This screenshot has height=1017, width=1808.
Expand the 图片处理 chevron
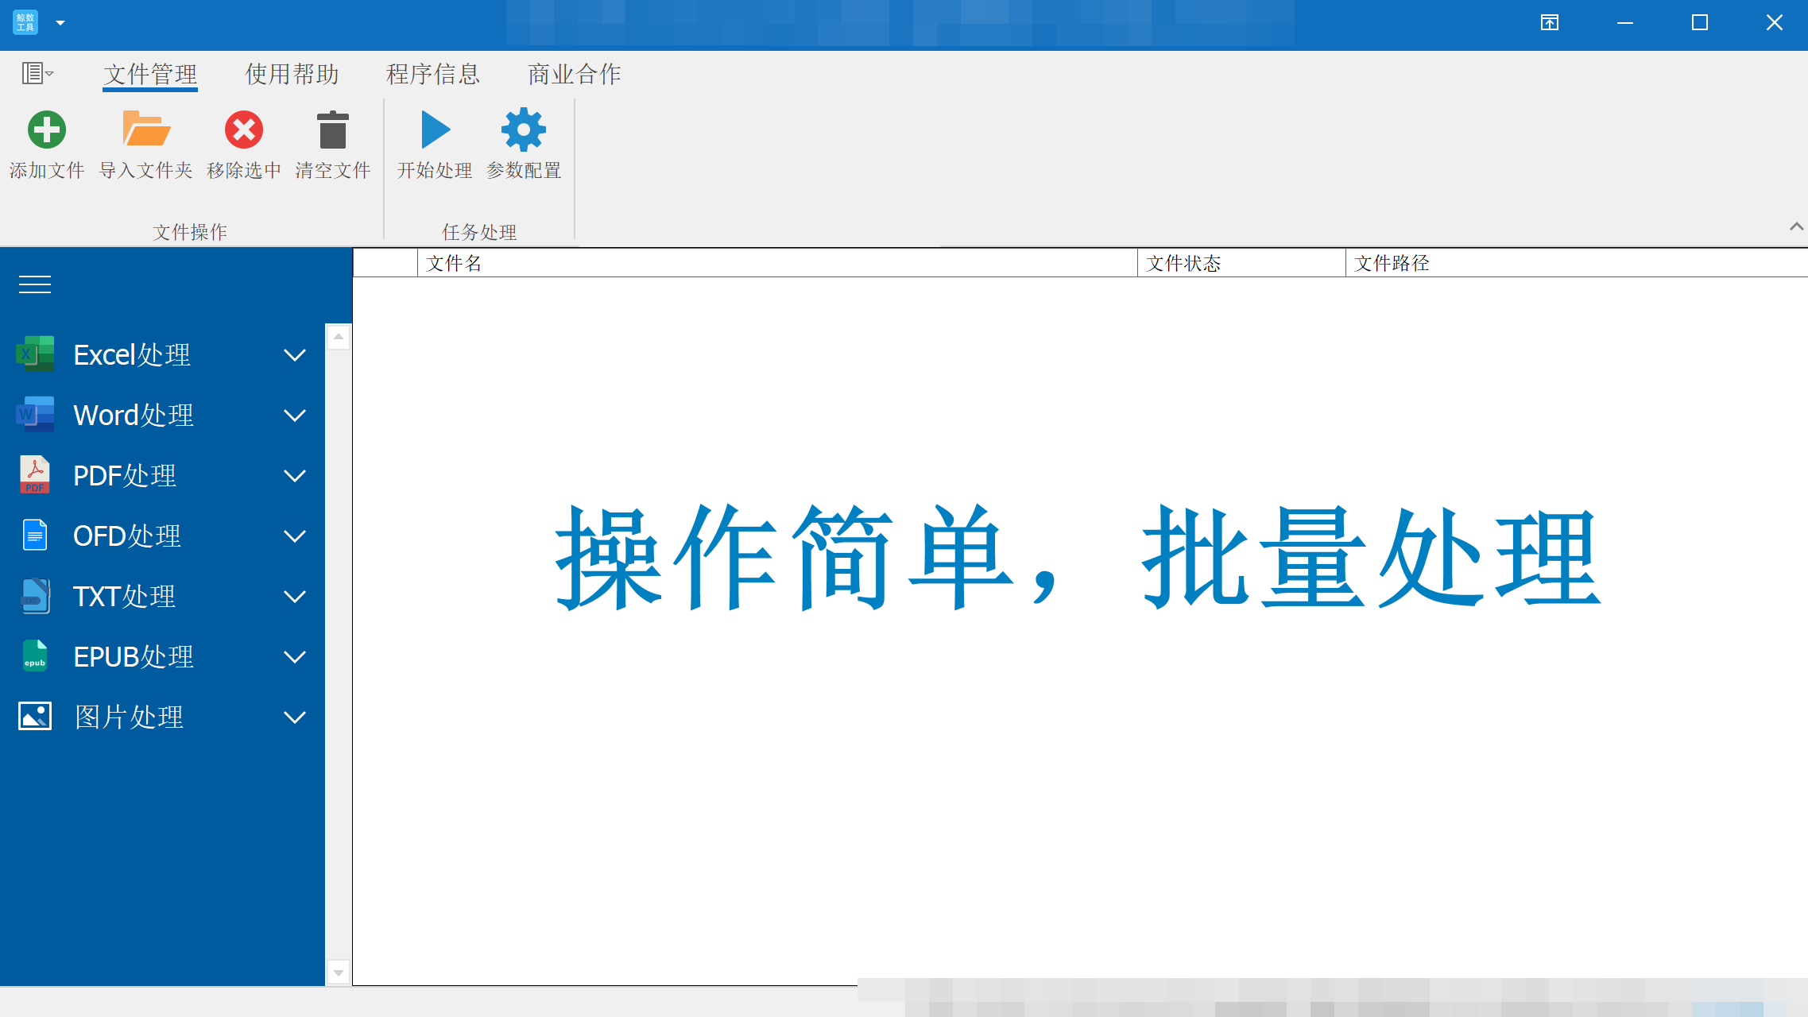pyautogui.click(x=295, y=717)
